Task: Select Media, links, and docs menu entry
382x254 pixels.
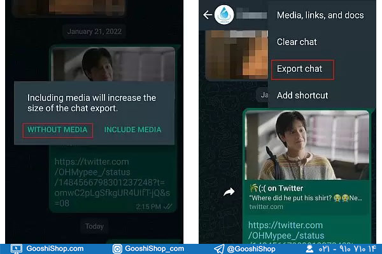Action: click(x=320, y=15)
